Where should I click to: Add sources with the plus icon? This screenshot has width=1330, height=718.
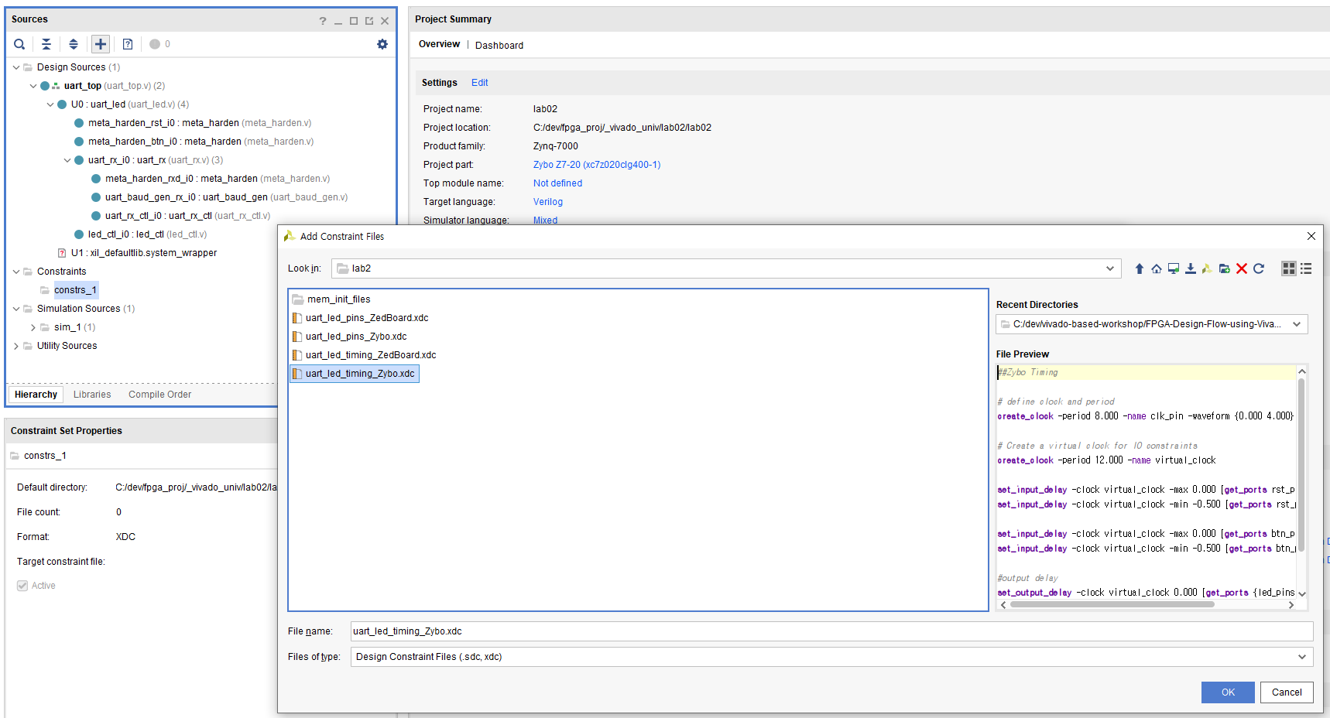[x=101, y=44]
